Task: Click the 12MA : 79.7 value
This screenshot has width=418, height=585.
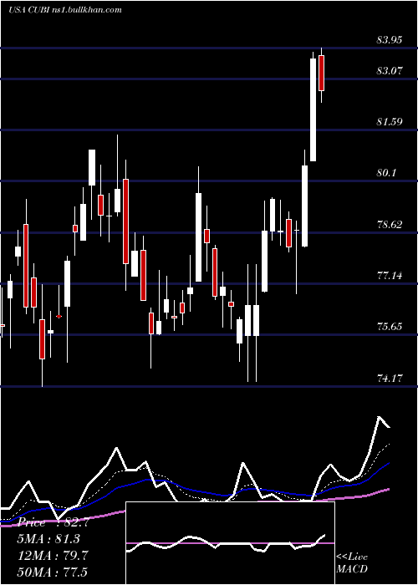Action: tap(53, 556)
